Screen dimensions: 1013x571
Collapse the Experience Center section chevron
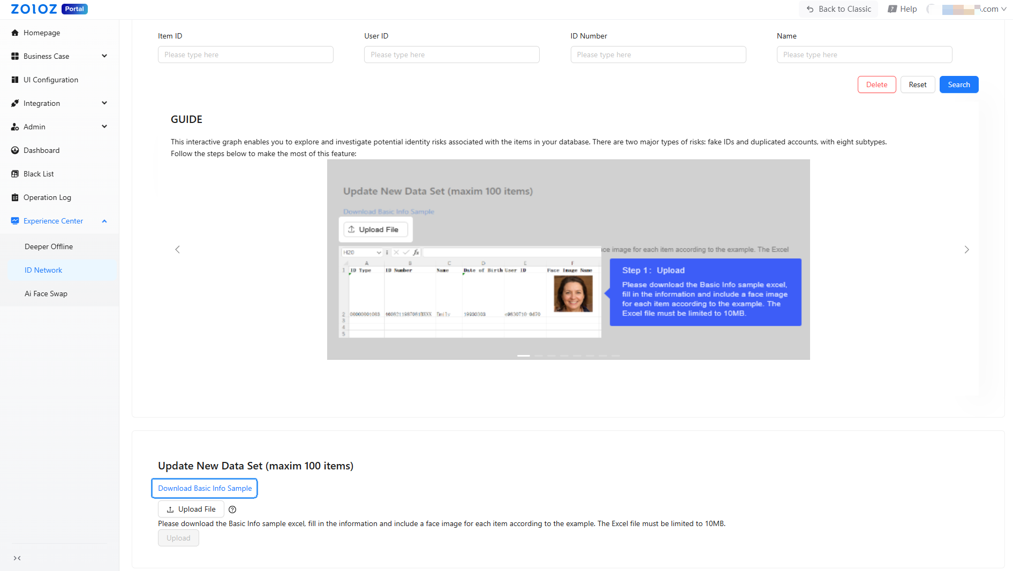click(x=104, y=221)
